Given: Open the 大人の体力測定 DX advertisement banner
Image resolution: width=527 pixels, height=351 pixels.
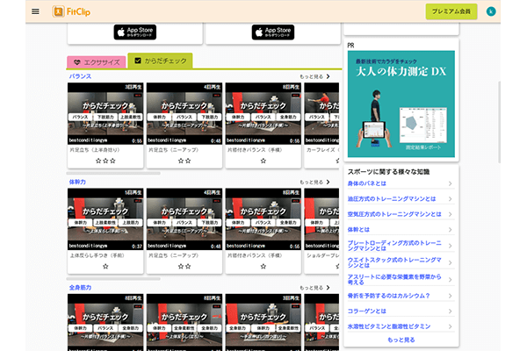Looking at the screenshot, I should pyautogui.click(x=401, y=104).
